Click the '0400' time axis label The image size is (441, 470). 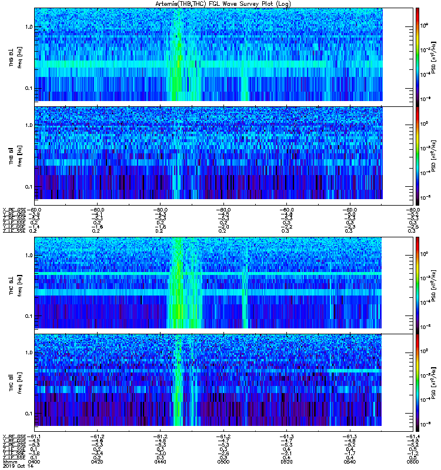tap(34, 462)
